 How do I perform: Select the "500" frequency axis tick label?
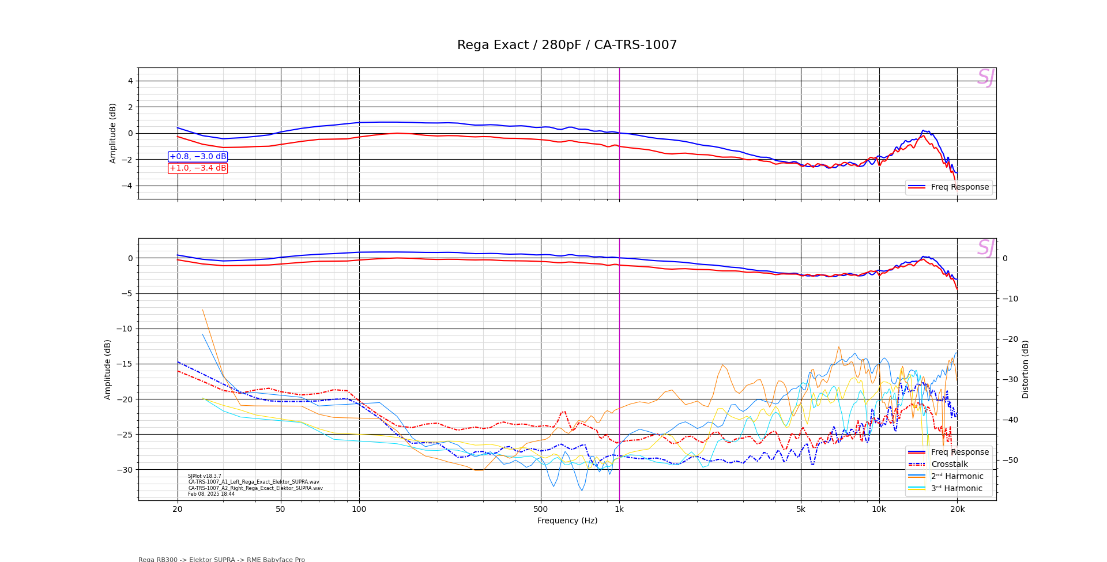click(541, 509)
